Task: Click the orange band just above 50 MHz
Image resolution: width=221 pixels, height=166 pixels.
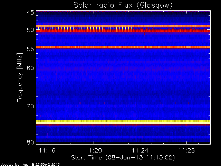Action: (123, 26)
